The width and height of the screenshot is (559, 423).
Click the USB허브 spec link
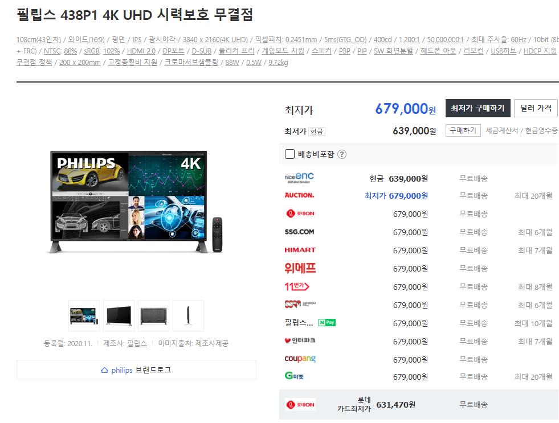click(x=503, y=51)
